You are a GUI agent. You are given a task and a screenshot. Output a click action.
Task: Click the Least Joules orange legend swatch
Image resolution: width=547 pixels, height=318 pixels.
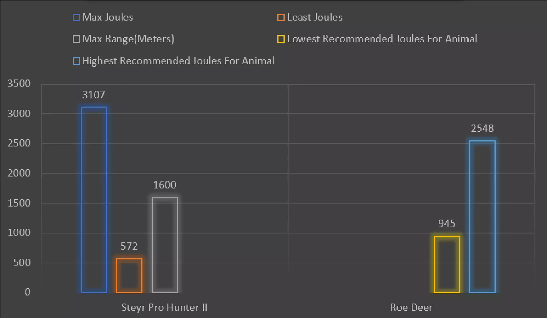[281, 18]
